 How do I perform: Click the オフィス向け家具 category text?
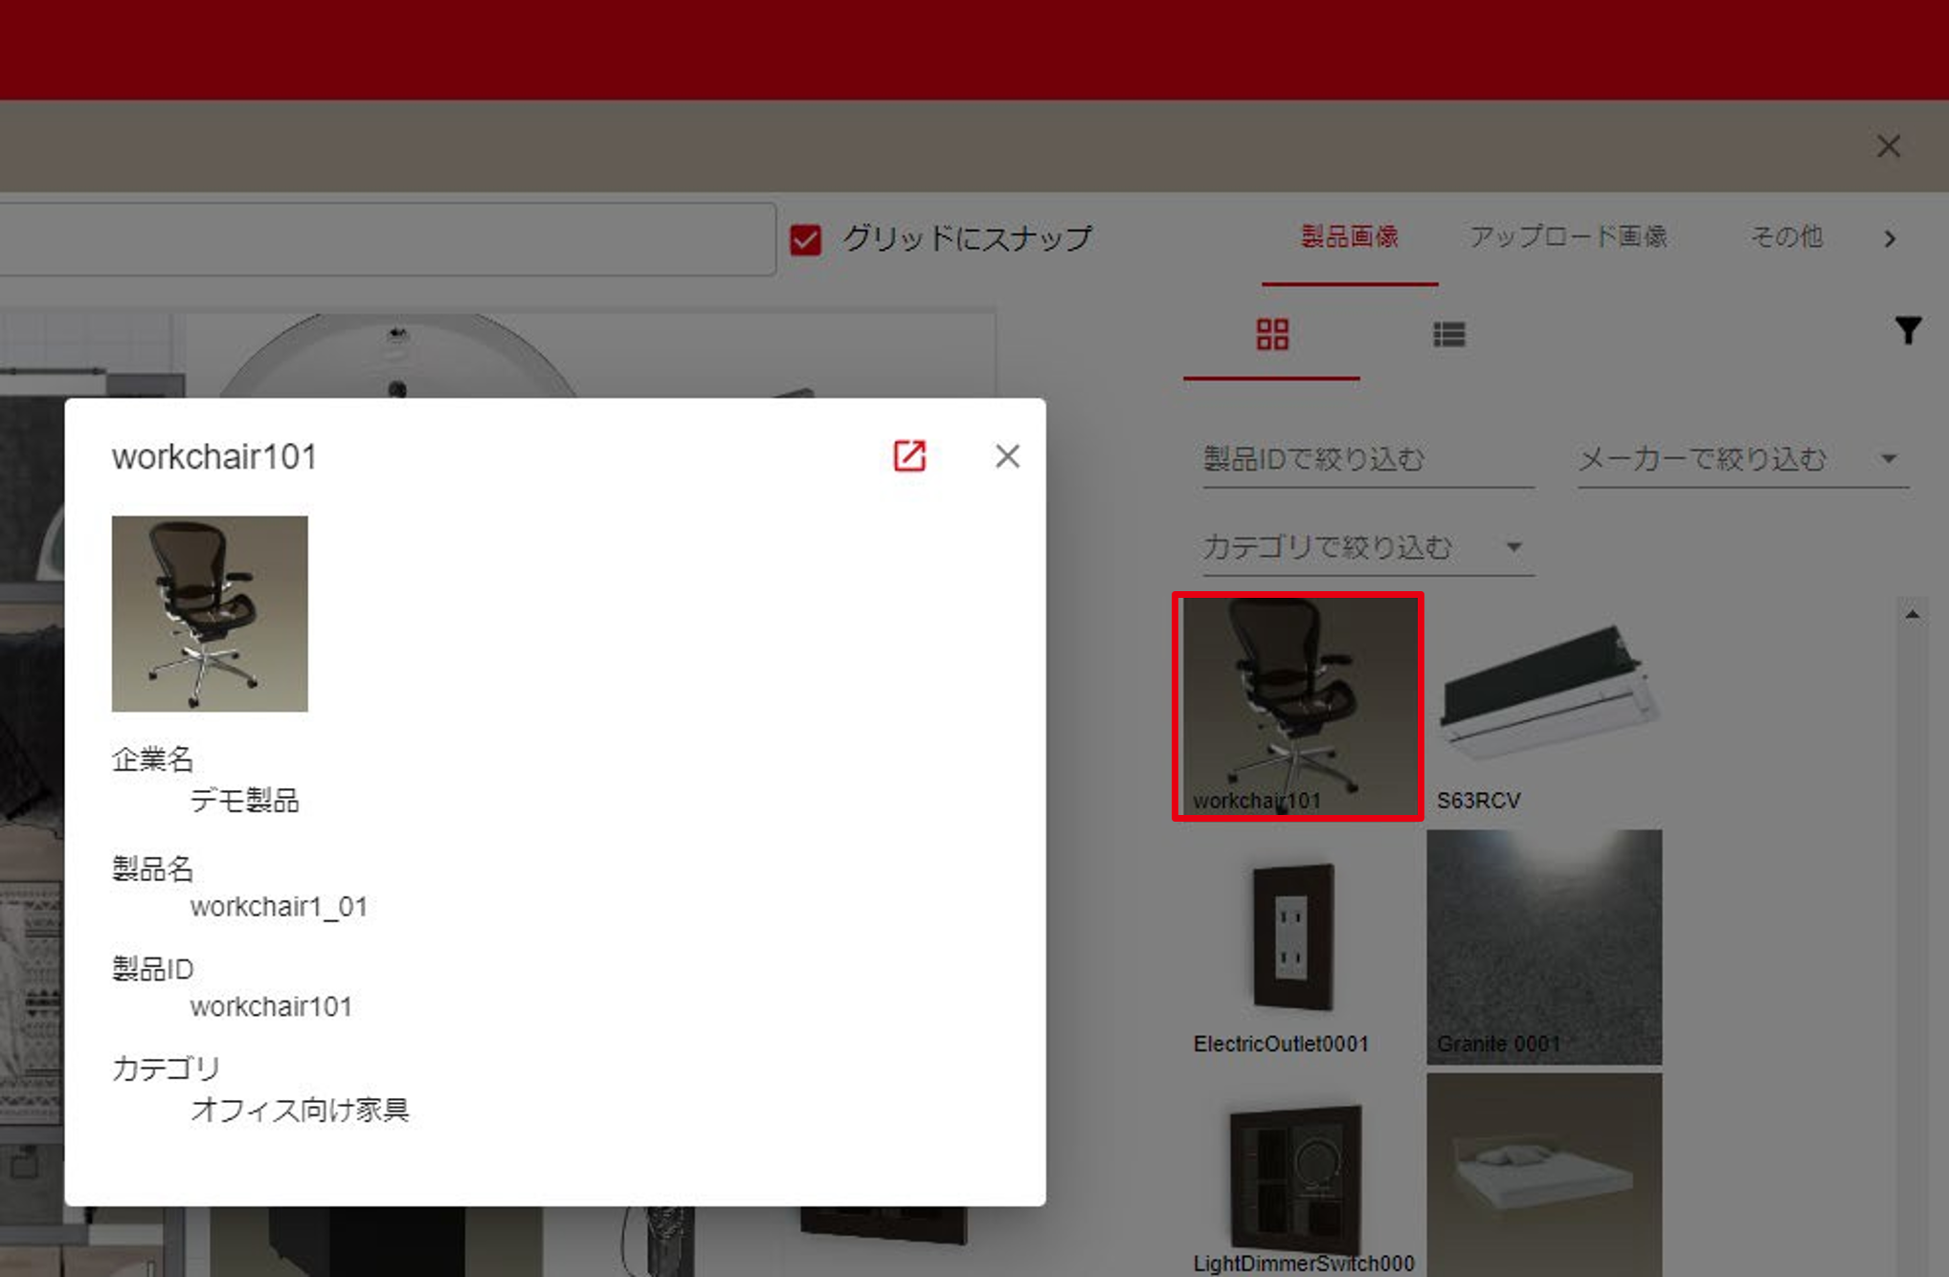click(x=300, y=1110)
